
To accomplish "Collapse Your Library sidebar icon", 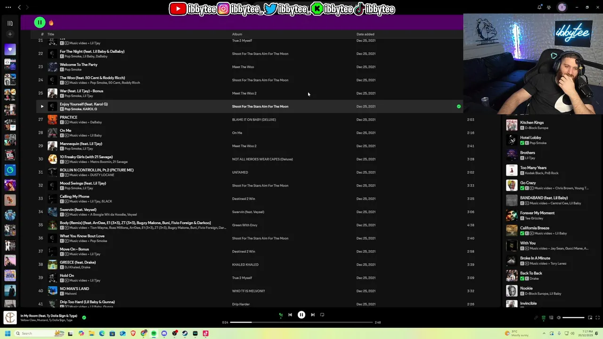I will coord(10,23).
